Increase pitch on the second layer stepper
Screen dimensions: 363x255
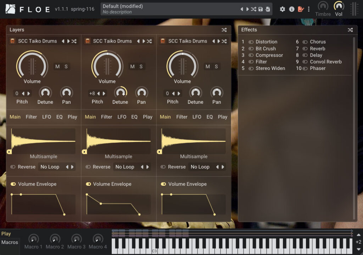(104, 94)
